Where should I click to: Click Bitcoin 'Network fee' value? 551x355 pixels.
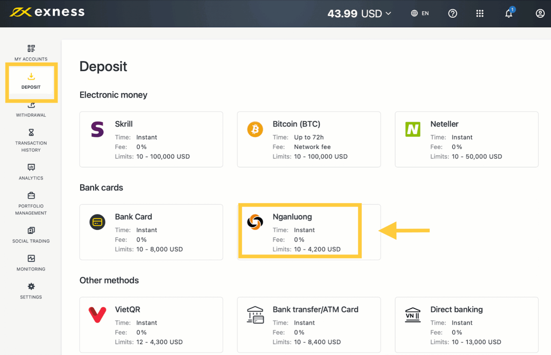coord(312,147)
